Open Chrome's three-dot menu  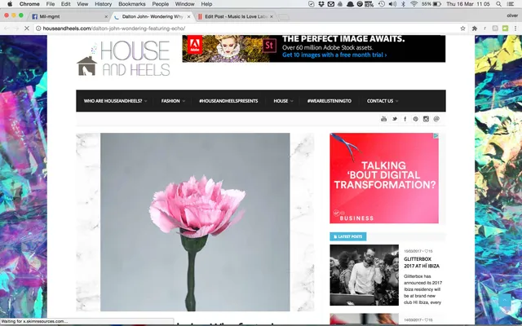pos(515,29)
